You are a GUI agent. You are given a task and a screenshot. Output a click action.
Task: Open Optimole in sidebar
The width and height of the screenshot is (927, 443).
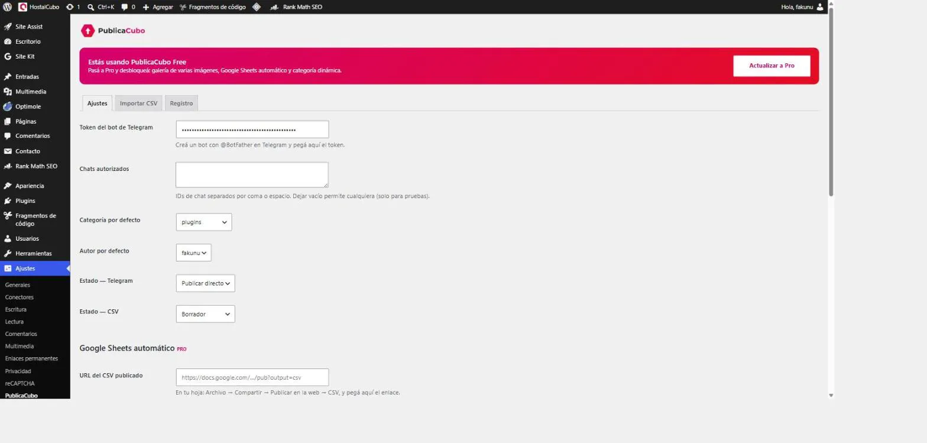point(35,106)
